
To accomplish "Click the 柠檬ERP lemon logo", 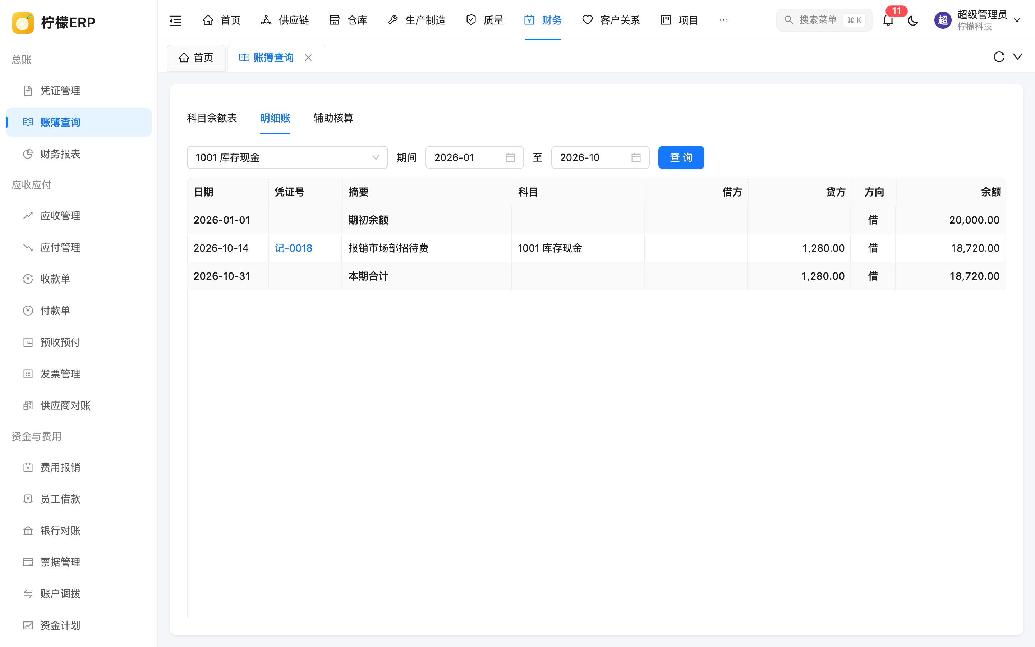I will (23, 22).
